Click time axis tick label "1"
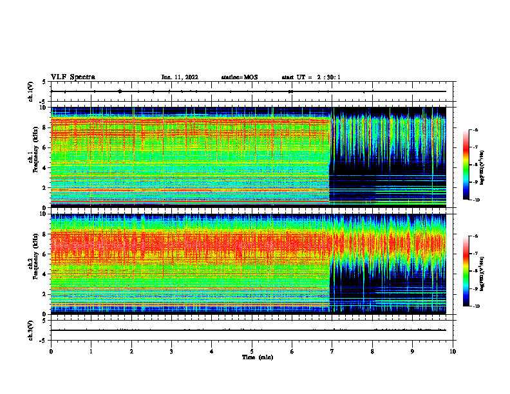510x394 pixels. pos(91,352)
